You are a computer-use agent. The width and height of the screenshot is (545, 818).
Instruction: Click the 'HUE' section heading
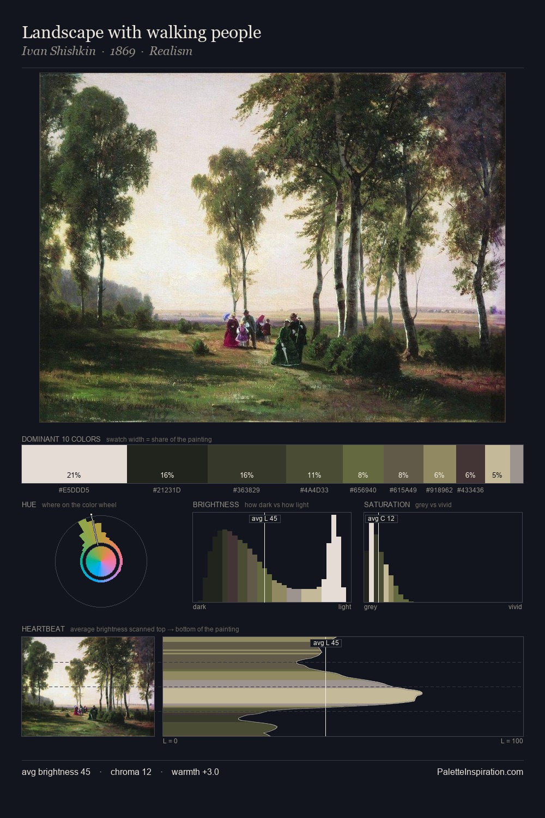tap(29, 504)
